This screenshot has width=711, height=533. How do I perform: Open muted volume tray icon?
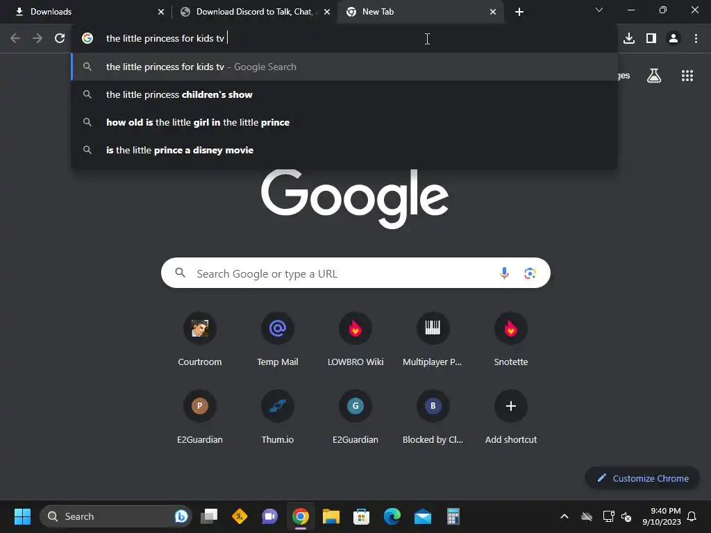pyautogui.click(x=626, y=516)
